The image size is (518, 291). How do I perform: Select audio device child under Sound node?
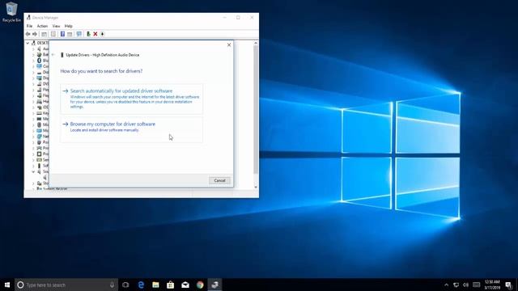[x=45, y=178]
